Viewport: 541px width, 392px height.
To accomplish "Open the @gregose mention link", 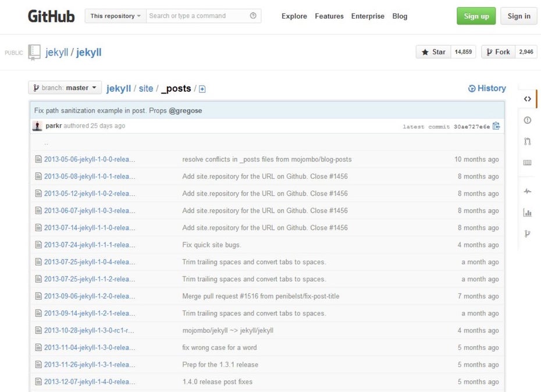I will tap(186, 110).
